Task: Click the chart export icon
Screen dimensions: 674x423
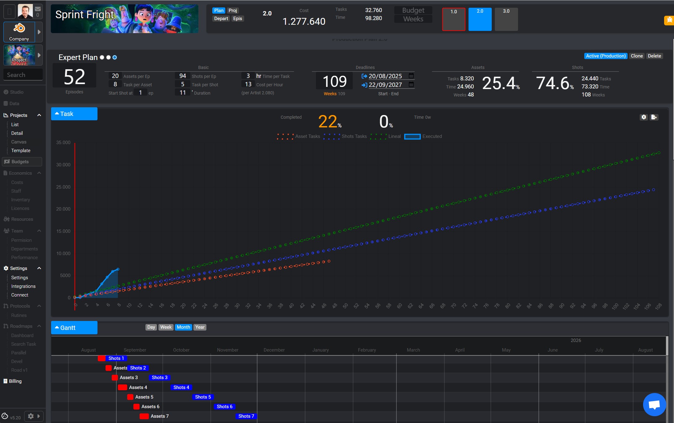Action: point(654,117)
